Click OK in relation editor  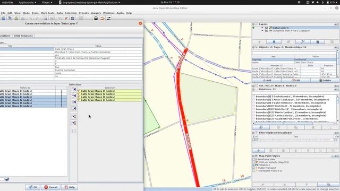pyautogui.click(x=33, y=187)
